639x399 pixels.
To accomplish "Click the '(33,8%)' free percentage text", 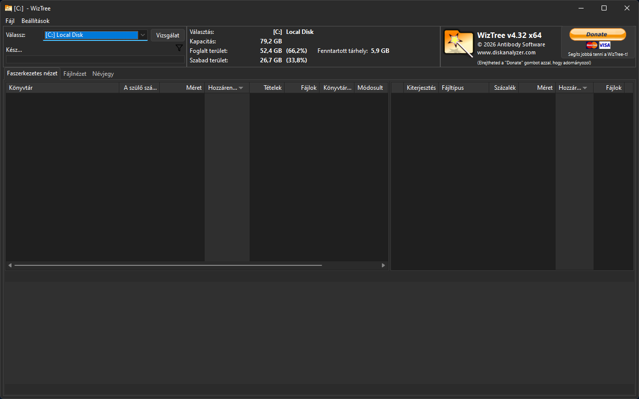I will pyautogui.click(x=297, y=60).
